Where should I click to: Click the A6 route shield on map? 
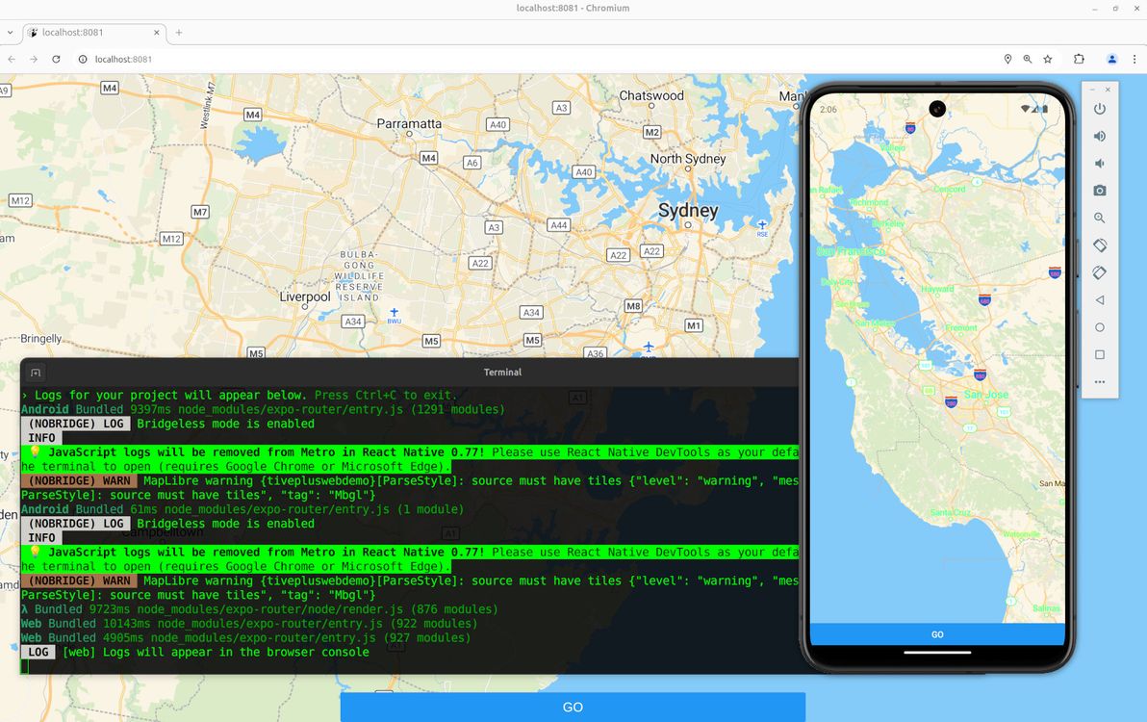[x=472, y=163]
